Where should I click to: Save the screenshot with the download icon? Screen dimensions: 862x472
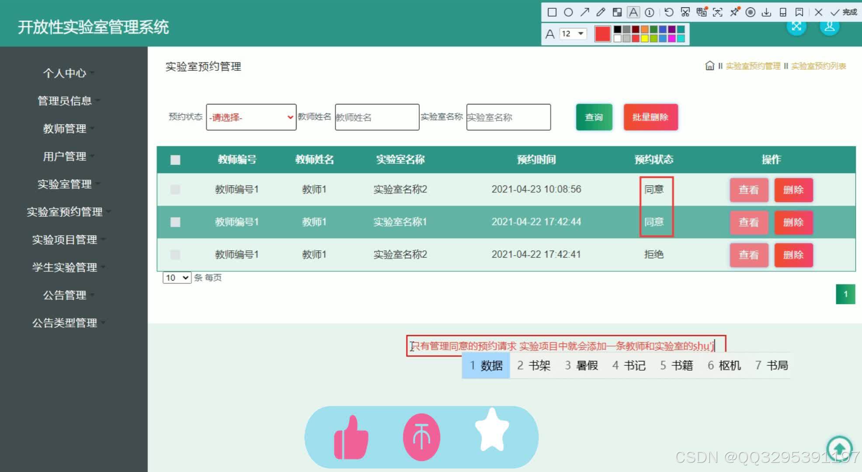[766, 12]
